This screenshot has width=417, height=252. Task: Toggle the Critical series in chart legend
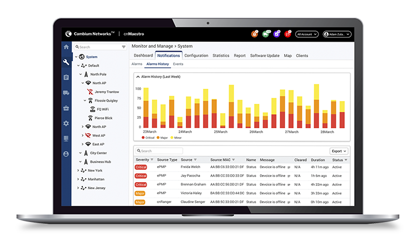[149, 137]
